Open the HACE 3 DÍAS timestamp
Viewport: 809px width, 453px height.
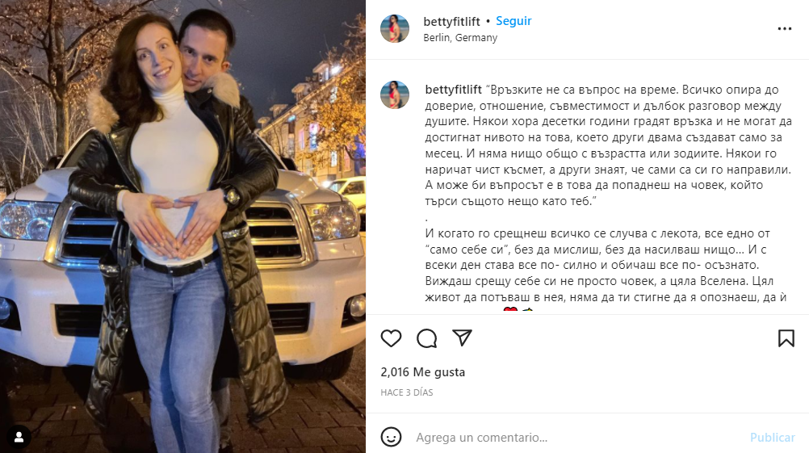point(407,392)
